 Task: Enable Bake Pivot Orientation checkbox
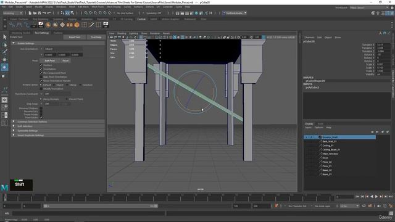tap(41, 76)
